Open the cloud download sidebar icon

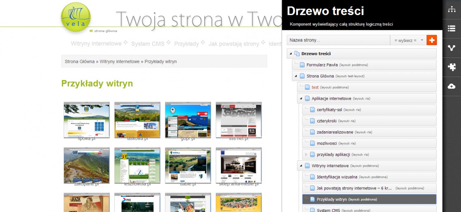pos(451,86)
